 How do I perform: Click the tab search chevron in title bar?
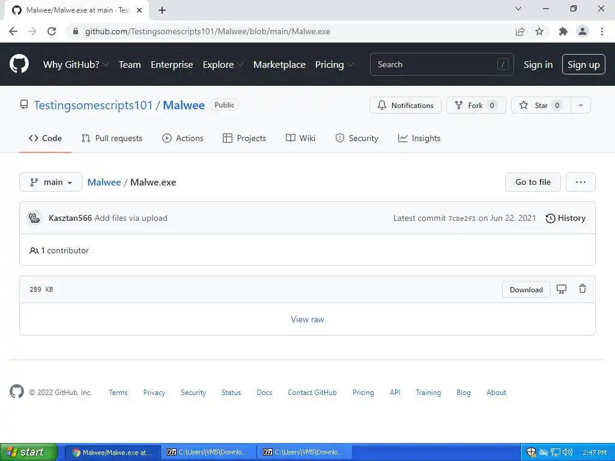[x=518, y=8]
